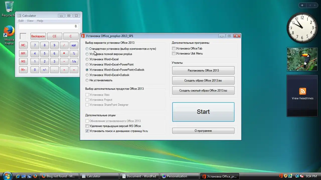The image size is (321, 180).
Task: Click Создать образ Office 2013.iso button
Action: 203,80
